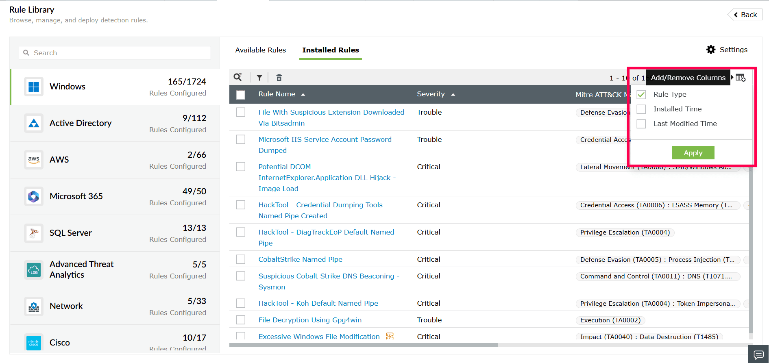Click the delete trash icon in toolbar
This screenshot has width=769, height=363.
(x=279, y=78)
